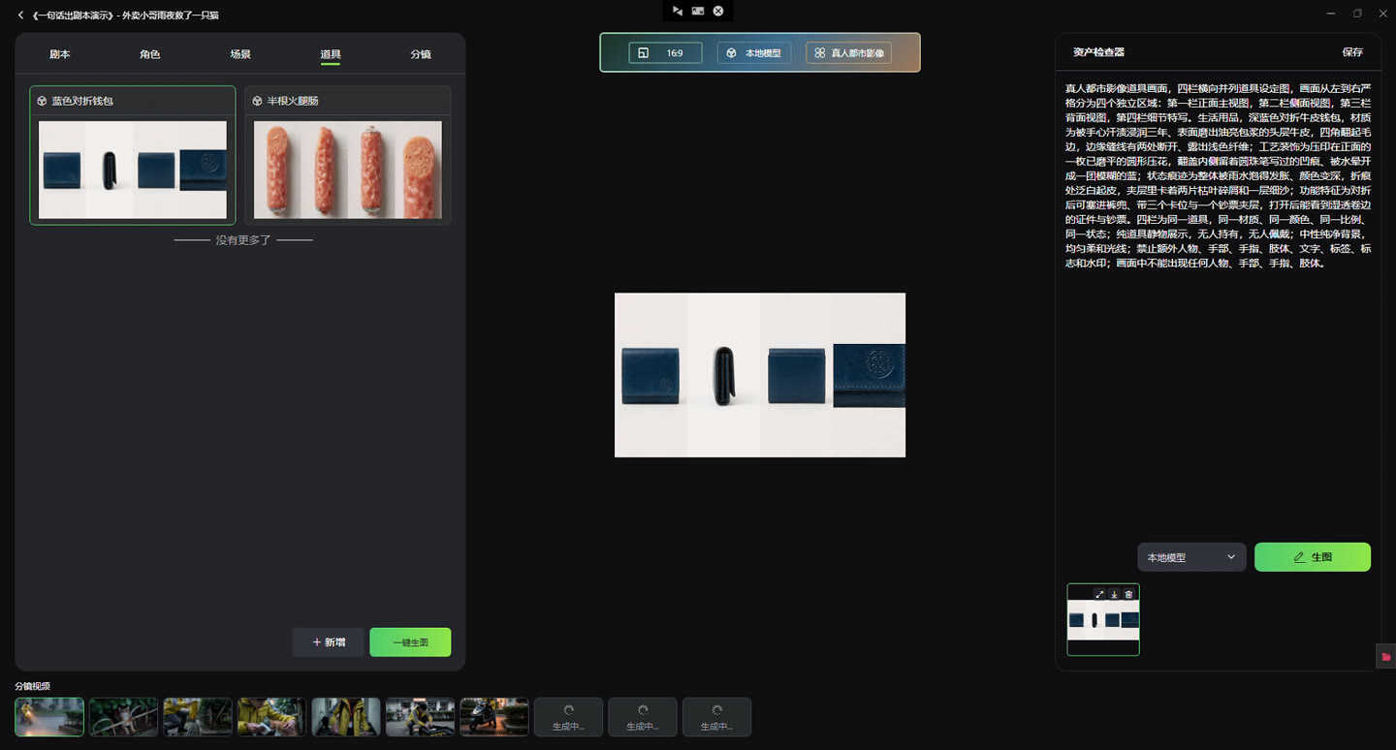Click the 没有更多了 text
The image size is (1396, 750).
coord(243,239)
